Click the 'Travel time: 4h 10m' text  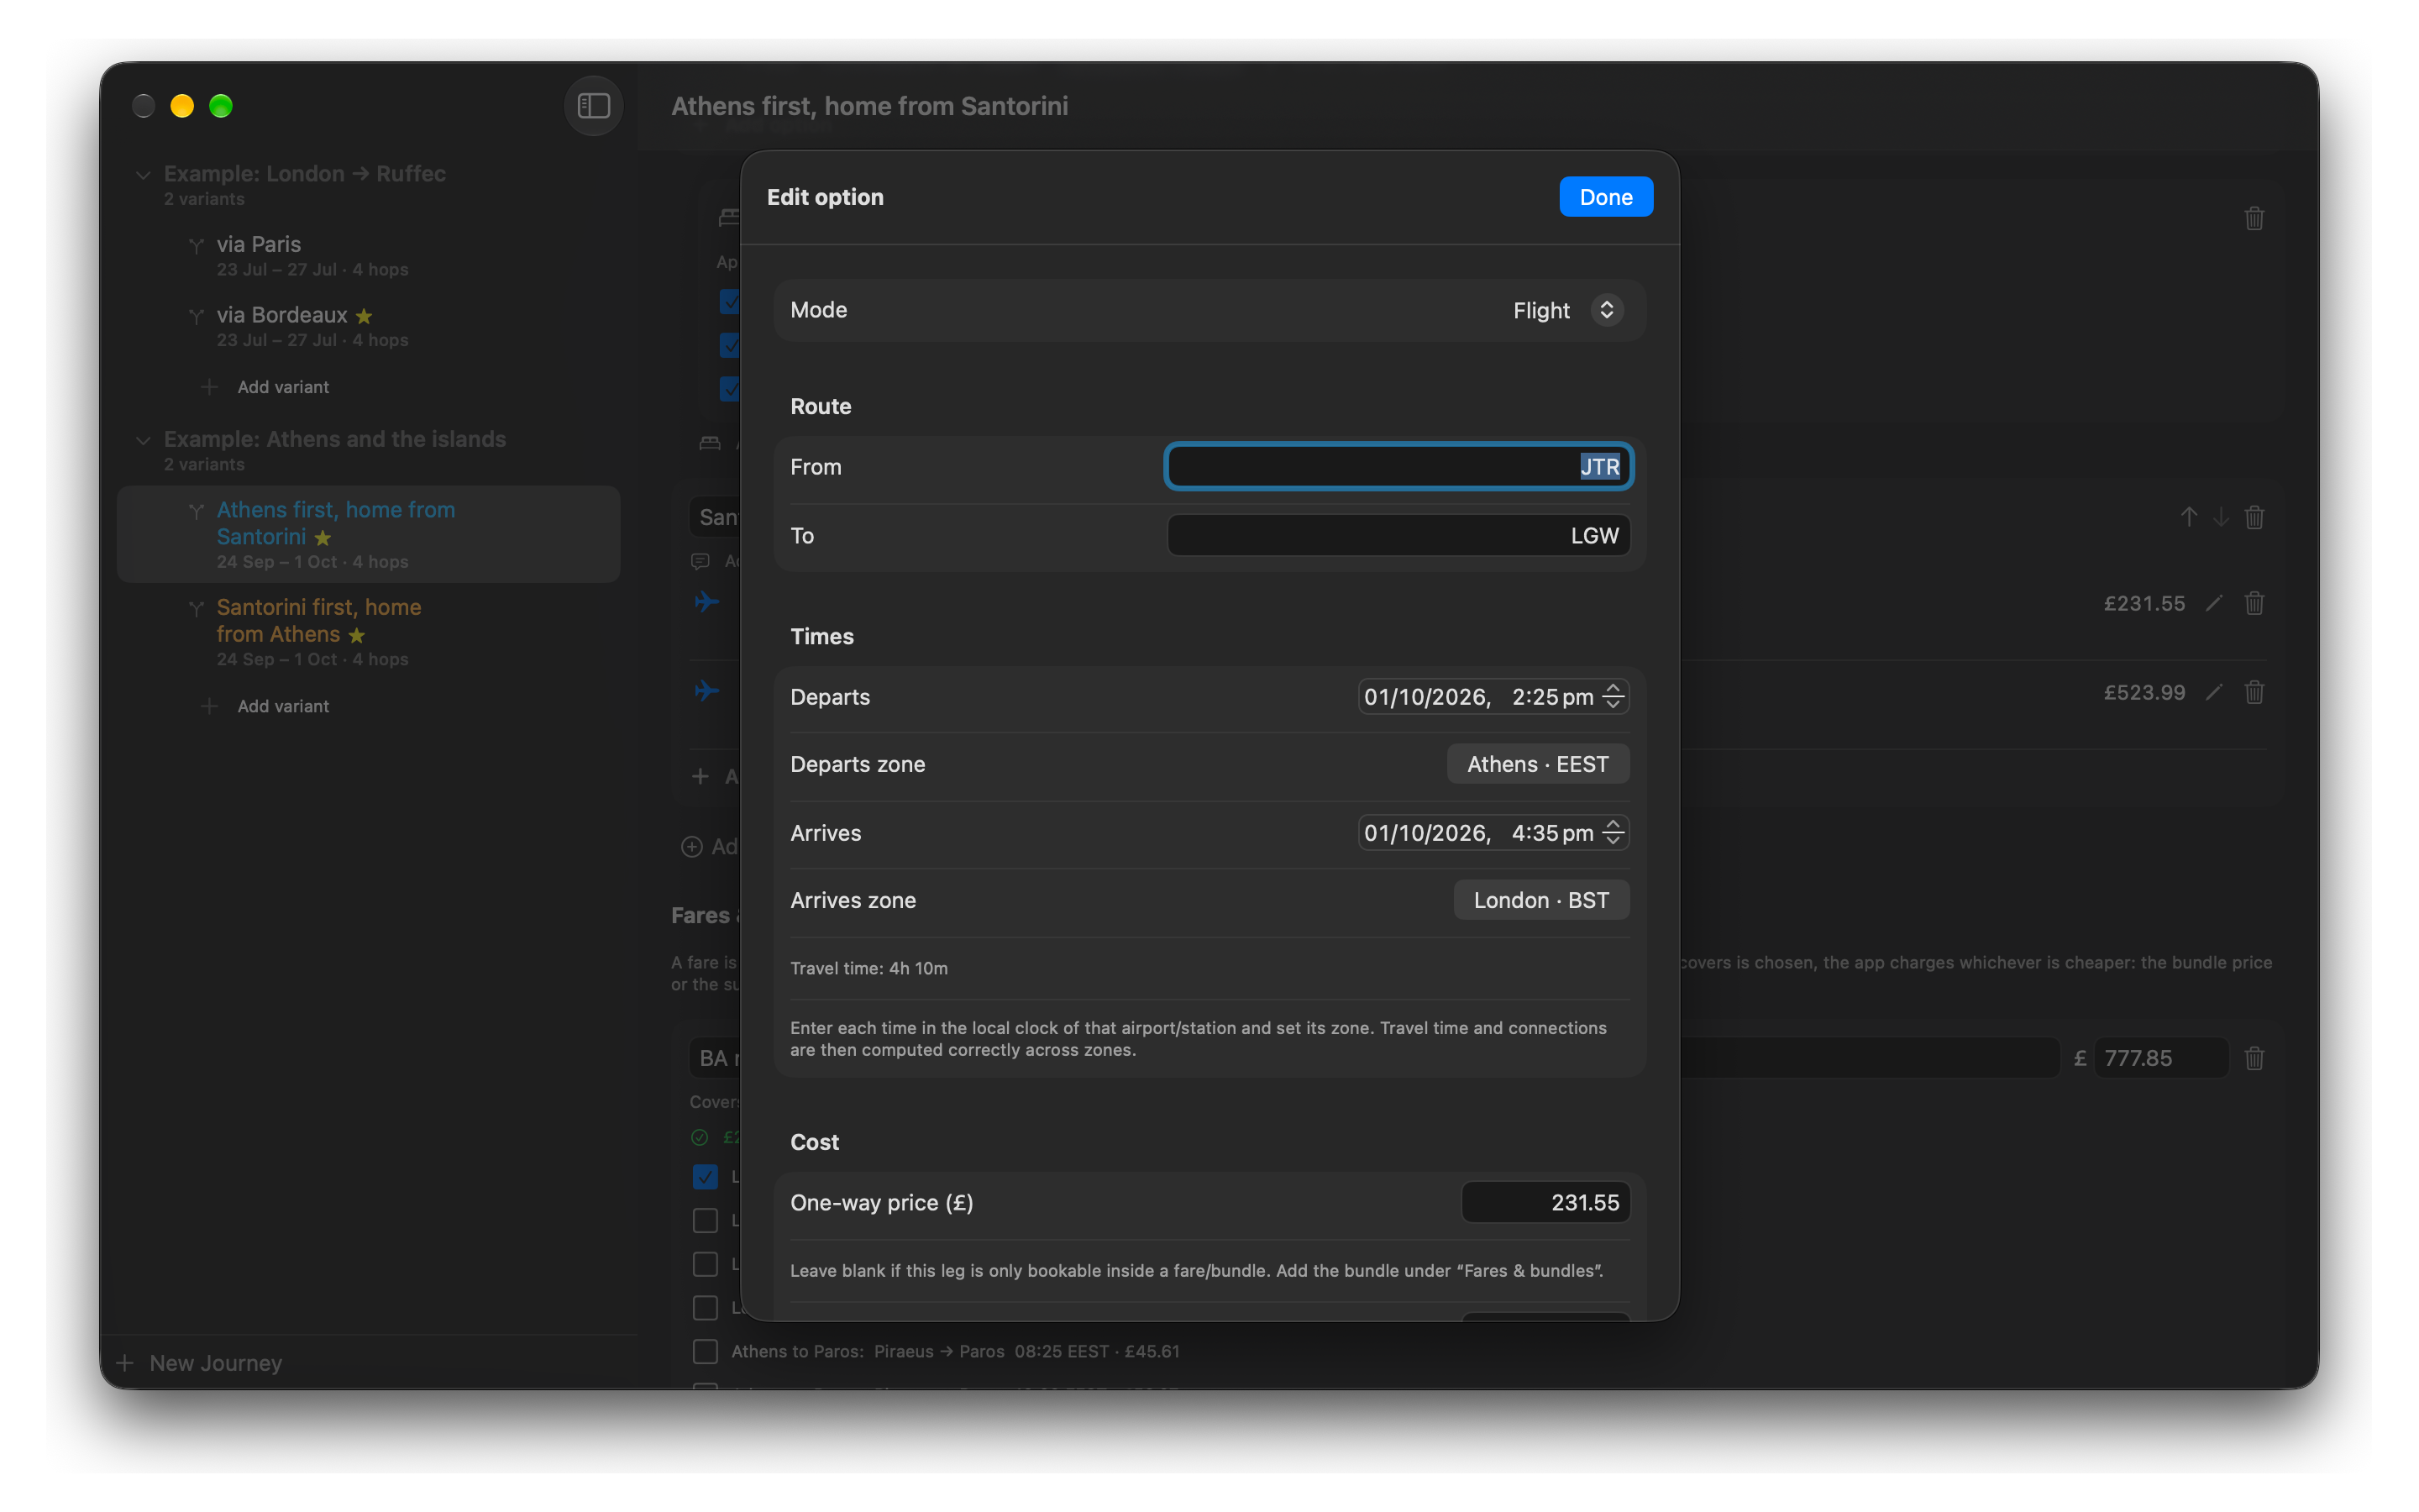pyautogui.click(x=868, y=968)
